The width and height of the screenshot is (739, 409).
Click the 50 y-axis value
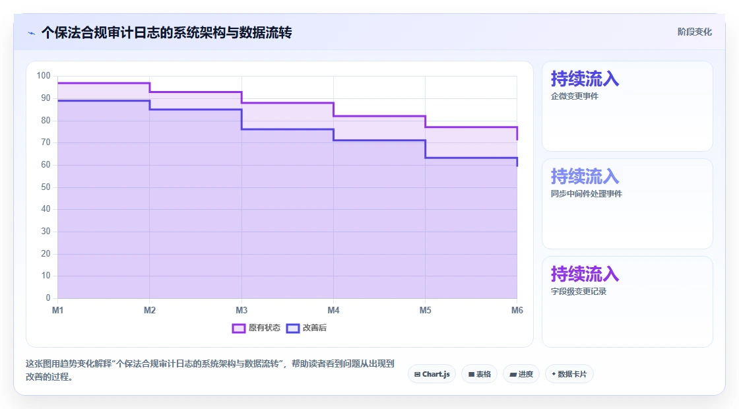(x=46, y=187)
